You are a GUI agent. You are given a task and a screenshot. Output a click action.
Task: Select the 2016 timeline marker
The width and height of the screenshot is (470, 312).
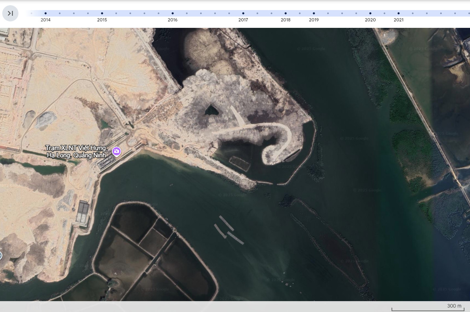coord(173,13)
